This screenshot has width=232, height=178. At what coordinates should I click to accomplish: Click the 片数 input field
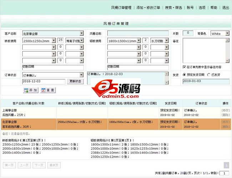(x=188, y=33)
